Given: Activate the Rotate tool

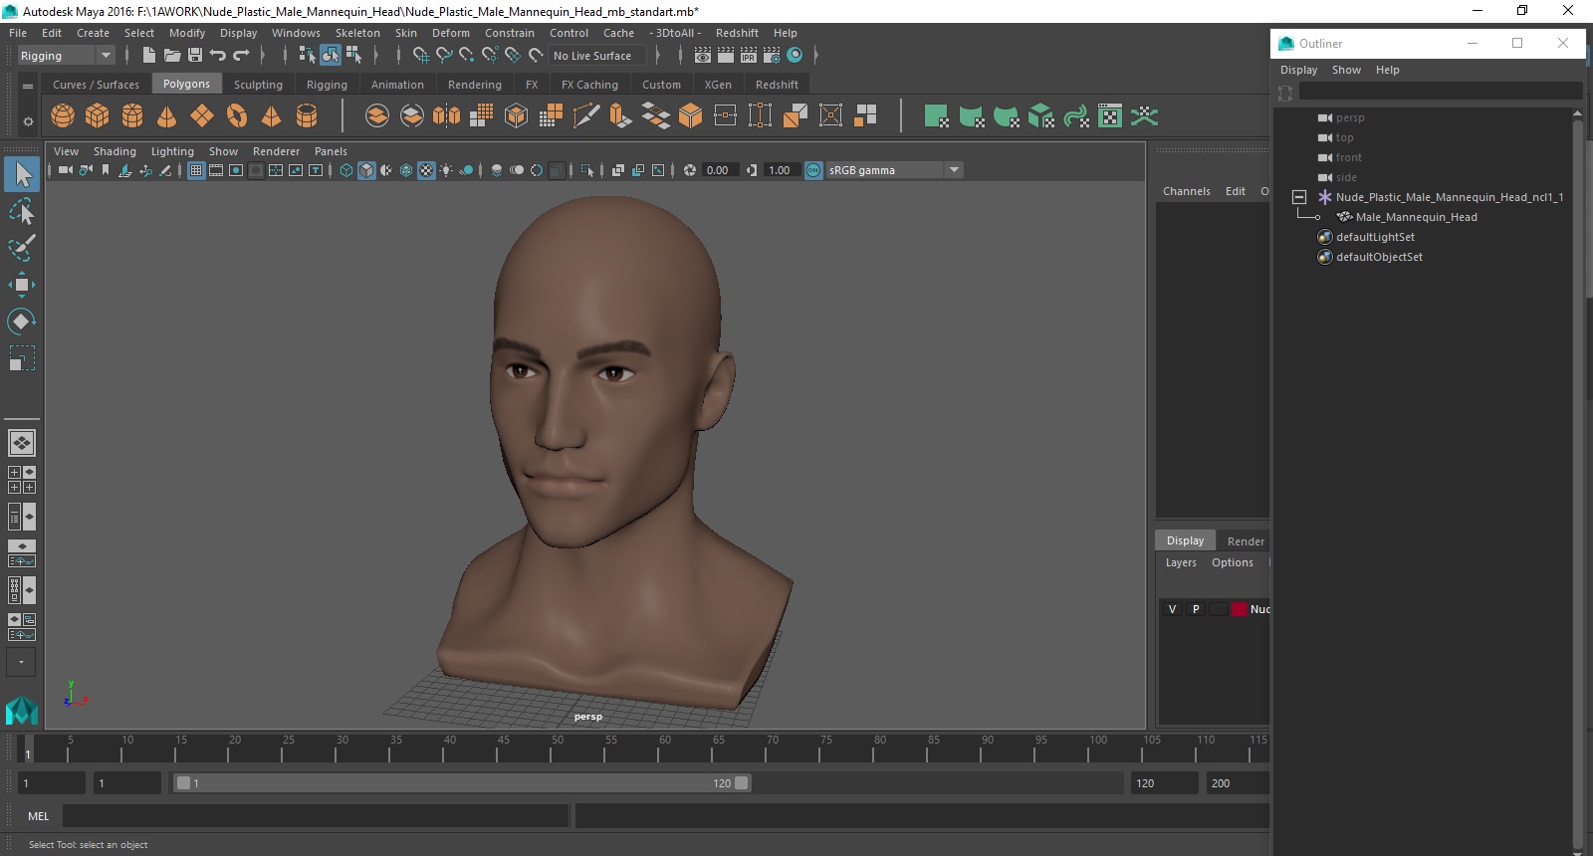Looking at the screenshot, I should [22, 321].
